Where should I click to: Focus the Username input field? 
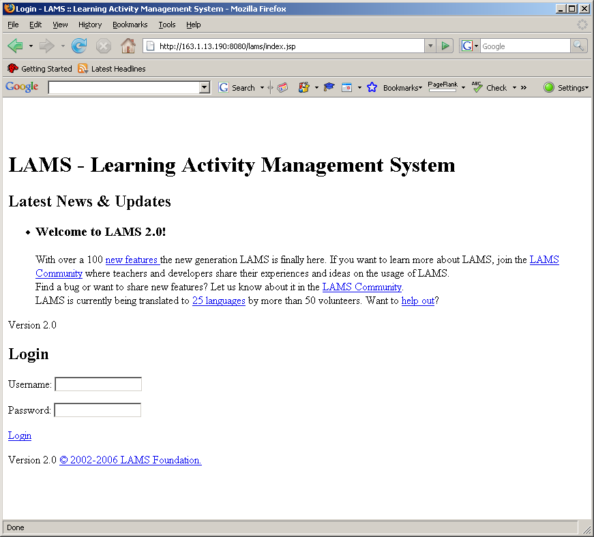[98, 384]
